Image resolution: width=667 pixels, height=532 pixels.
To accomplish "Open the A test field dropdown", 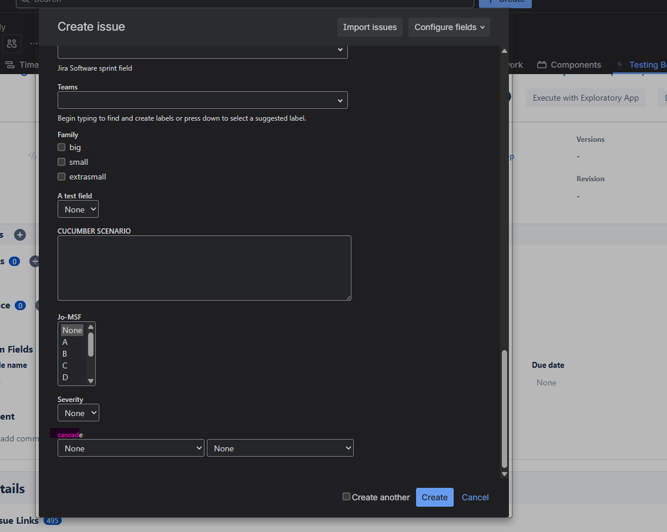I will 78,210.
